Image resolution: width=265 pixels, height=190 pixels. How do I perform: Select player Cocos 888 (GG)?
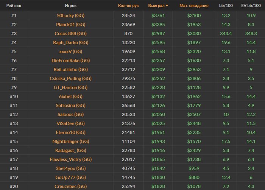point(70,33)
